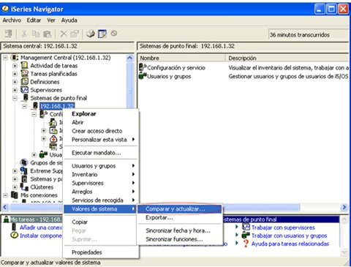Click Supervisores monitor icon

point(24,90)
